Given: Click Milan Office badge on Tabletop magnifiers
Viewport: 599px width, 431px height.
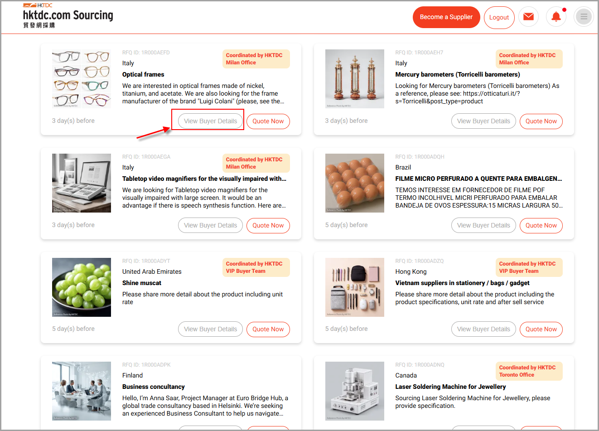Looking at the screenshot, I should tap(256, 163).
